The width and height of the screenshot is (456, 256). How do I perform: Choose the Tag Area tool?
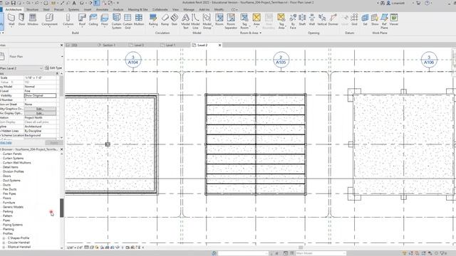click(x=281, y=21)
